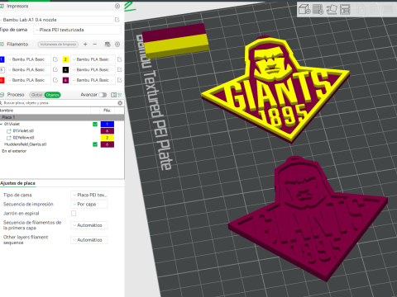Open filament 5 type dropdown

coord(29,80)
